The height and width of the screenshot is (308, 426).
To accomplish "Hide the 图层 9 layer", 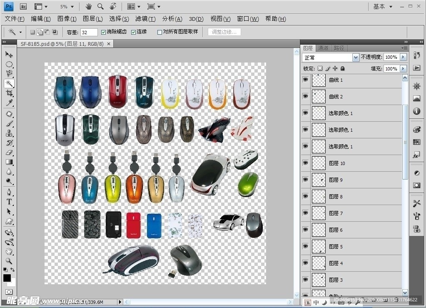I will (306, 179).
